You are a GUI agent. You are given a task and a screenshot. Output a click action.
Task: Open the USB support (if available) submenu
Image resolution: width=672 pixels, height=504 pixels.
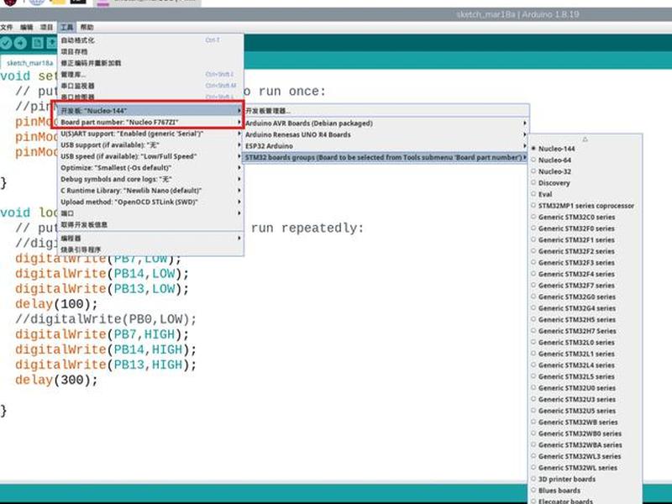tap(151, 144)
